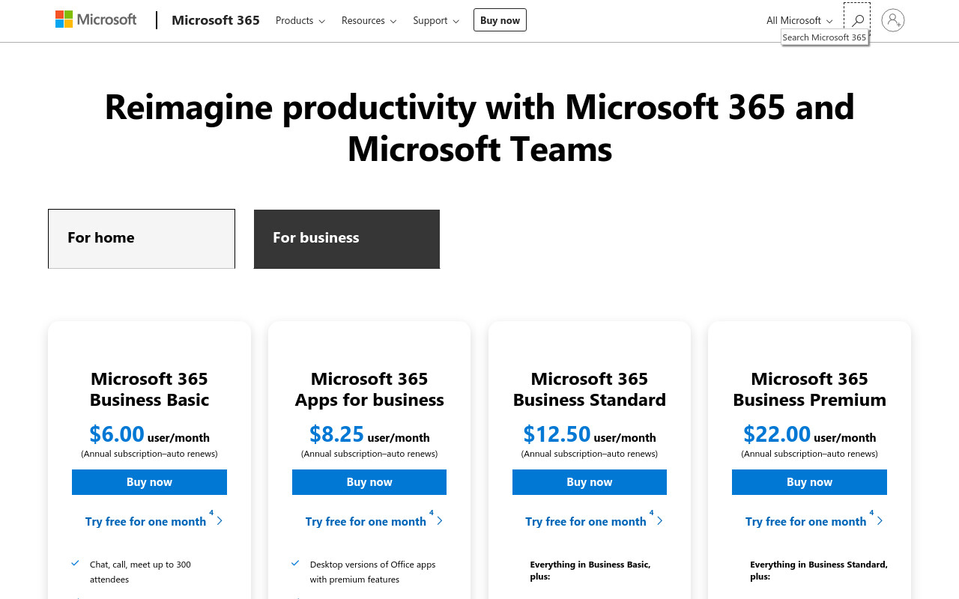Click the Microsoft 365 Apps for business heading
This screenshot has width=959, height=599.
tap(369, 389)
